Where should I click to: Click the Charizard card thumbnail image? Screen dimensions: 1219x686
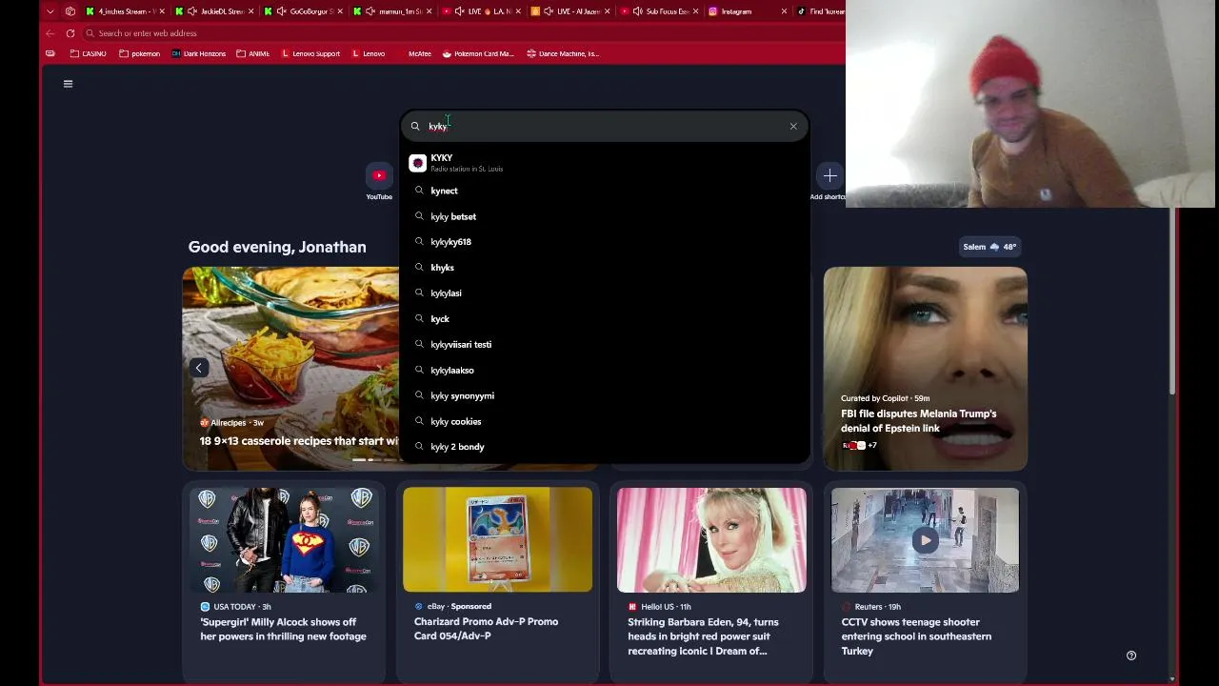(497, 540)
